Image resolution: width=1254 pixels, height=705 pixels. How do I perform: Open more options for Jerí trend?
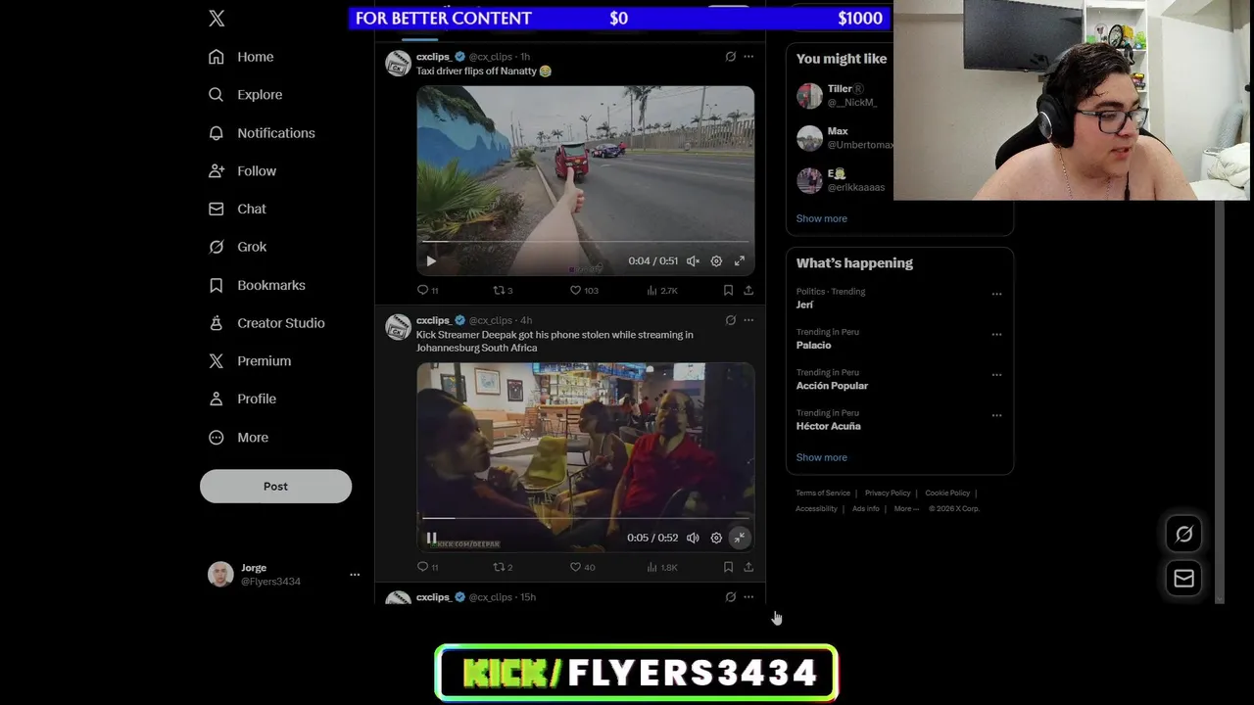(996, 294)
